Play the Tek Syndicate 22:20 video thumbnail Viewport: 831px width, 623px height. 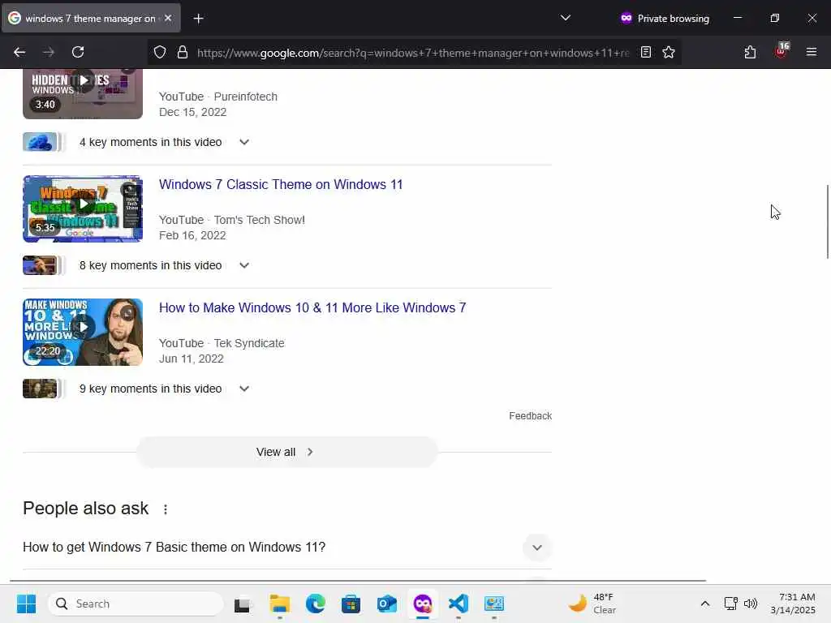point(83,332)
